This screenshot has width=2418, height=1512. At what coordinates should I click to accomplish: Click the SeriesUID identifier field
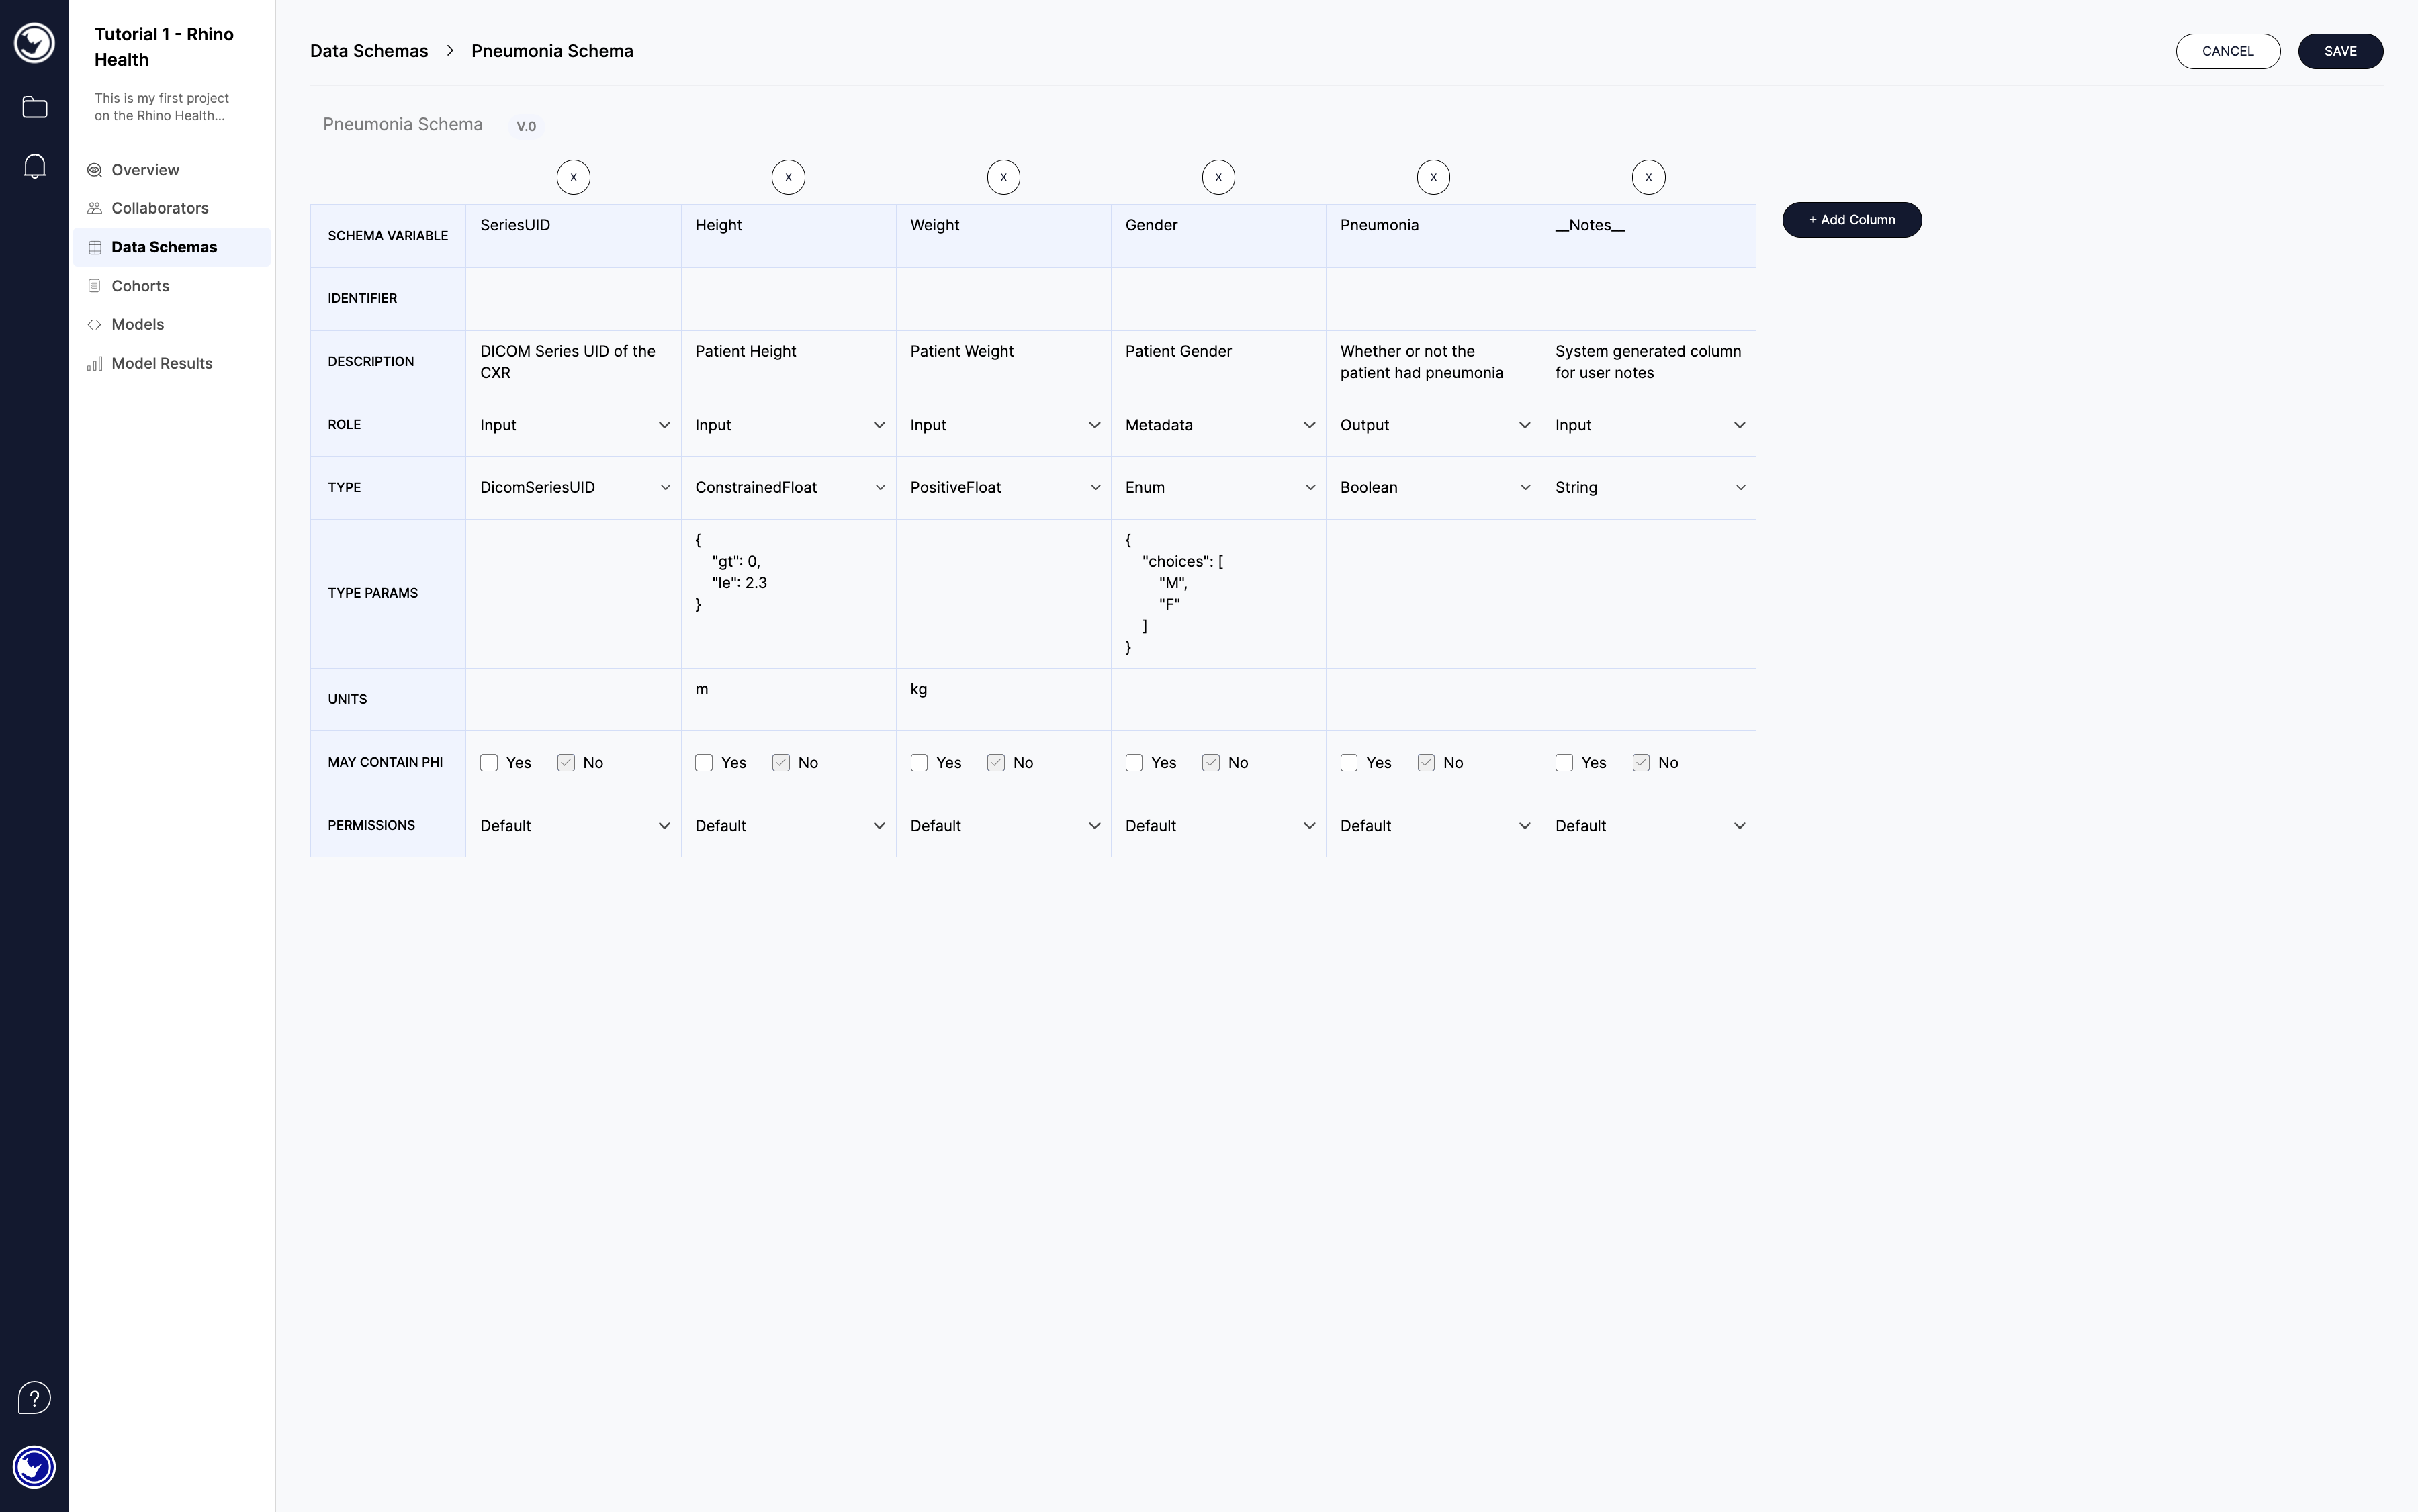point(573,299)
